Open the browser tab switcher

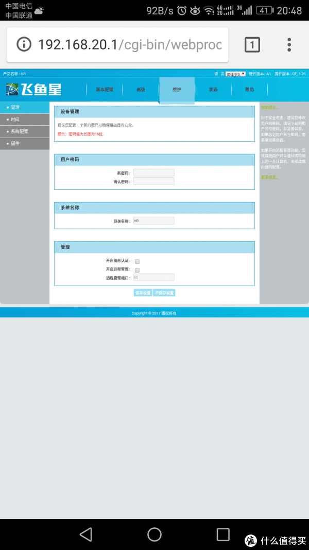pos(251,45)
